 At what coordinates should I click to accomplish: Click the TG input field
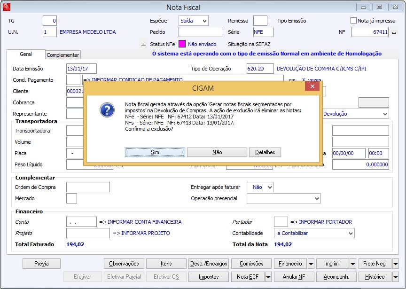point(50,21)
